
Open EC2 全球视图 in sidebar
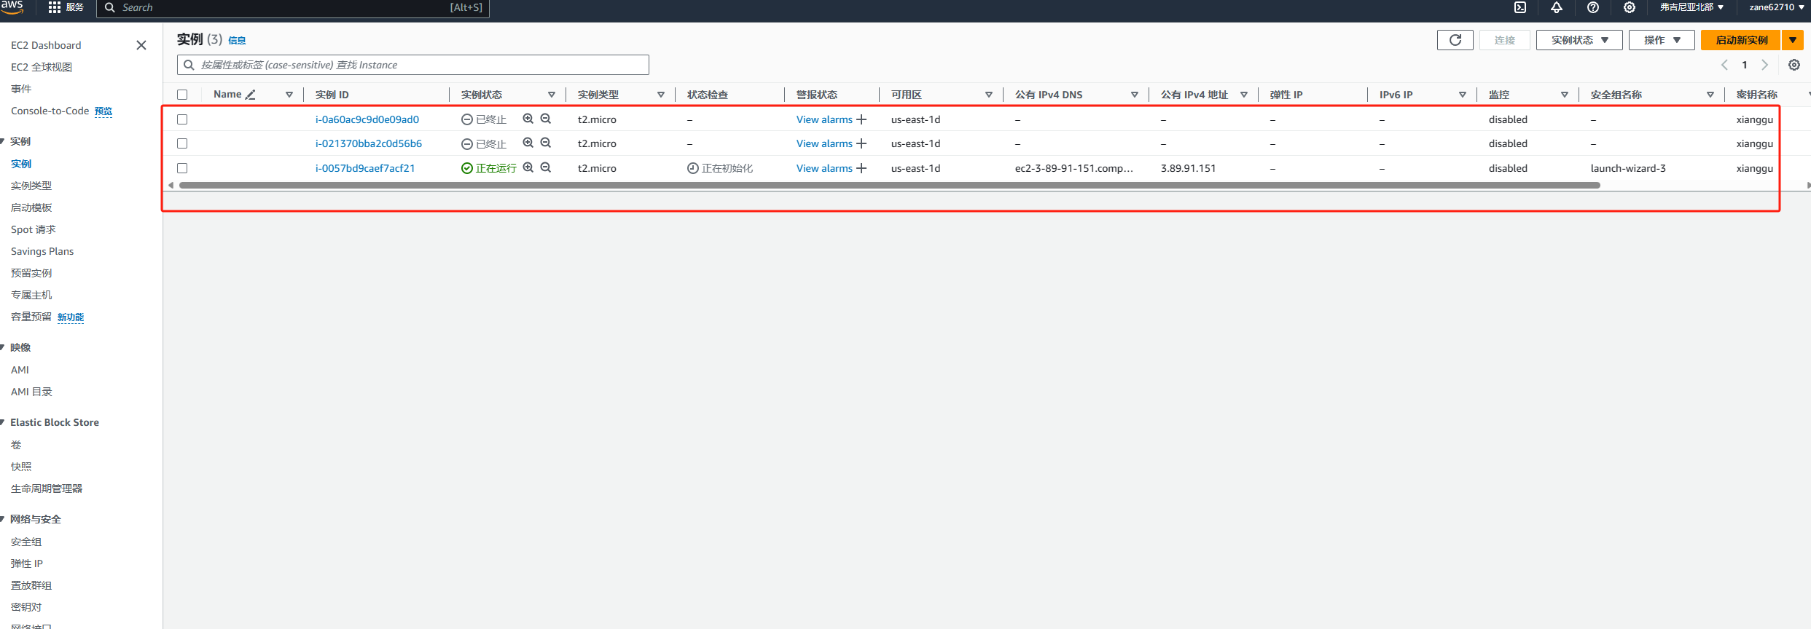tap(42, 67)
